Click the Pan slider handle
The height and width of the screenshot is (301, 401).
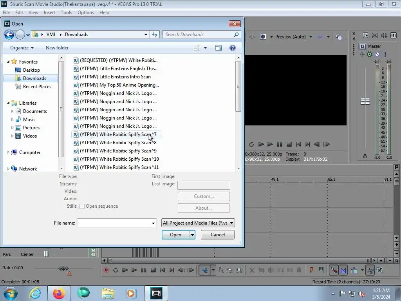45,254
